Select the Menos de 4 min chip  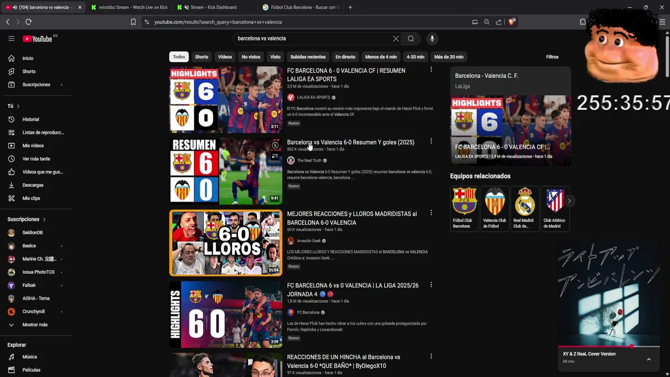click(381, 57)
